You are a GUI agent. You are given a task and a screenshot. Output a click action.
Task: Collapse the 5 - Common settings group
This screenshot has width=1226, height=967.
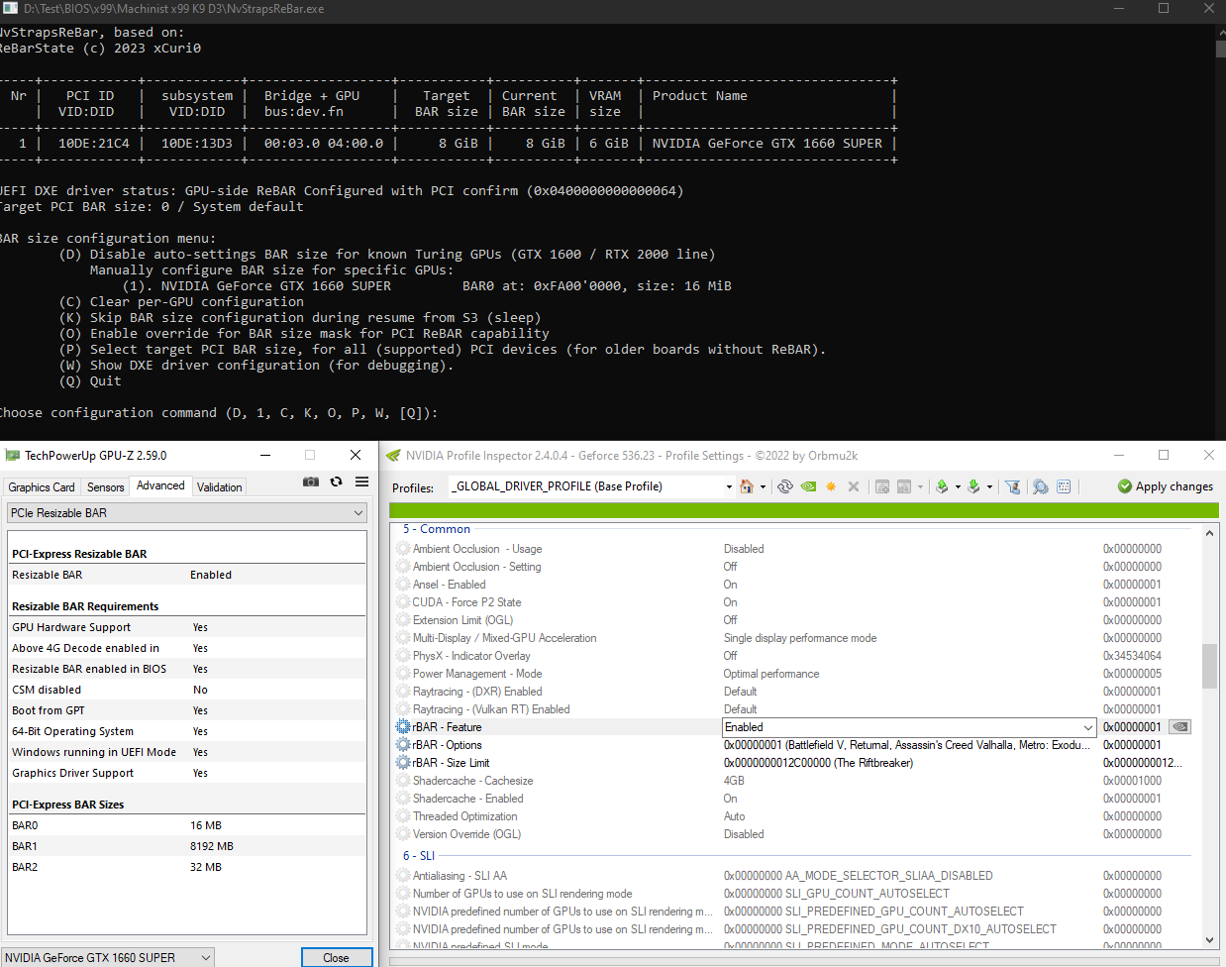click(437, 529)
